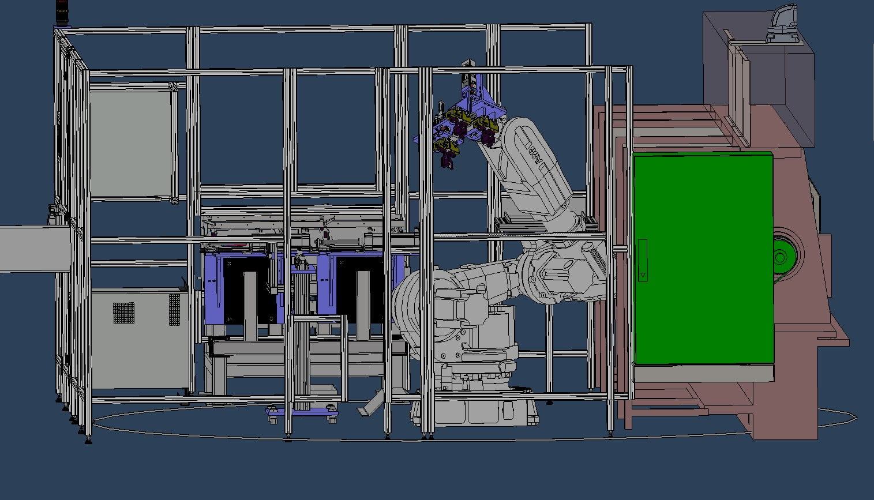Select the purple gripper end effector
This screenshot has height=500, width=874.
pyautogui.click(x=466, y=126)
